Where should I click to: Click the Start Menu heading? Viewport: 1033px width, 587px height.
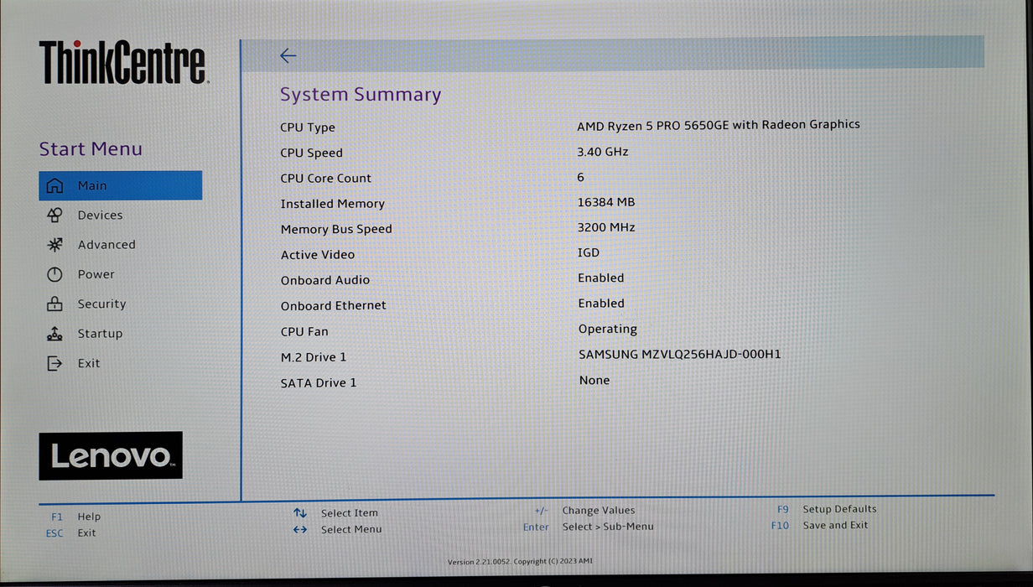click(91, 149)
